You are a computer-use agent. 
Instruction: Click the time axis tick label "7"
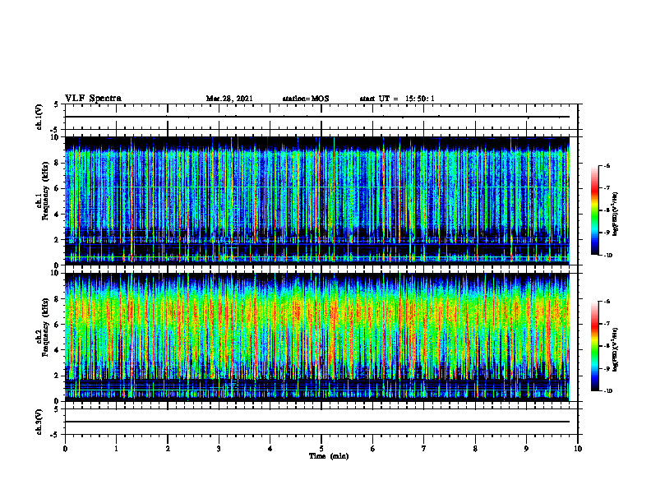pyautogui.click(x=424, y=449)
